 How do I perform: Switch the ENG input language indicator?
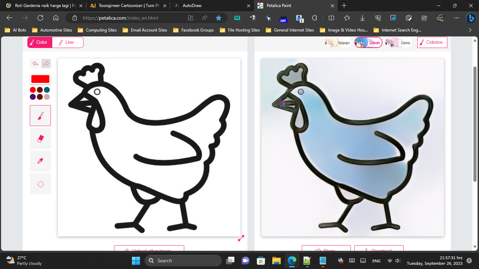(x=376, y=261)
